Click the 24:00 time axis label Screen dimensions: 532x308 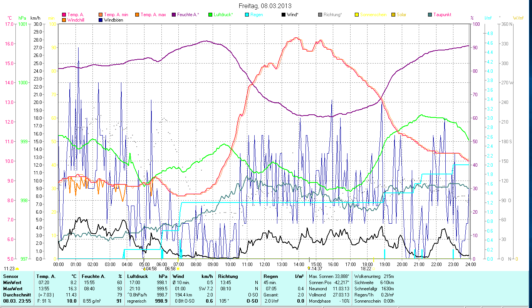click(x=470, y=264)
